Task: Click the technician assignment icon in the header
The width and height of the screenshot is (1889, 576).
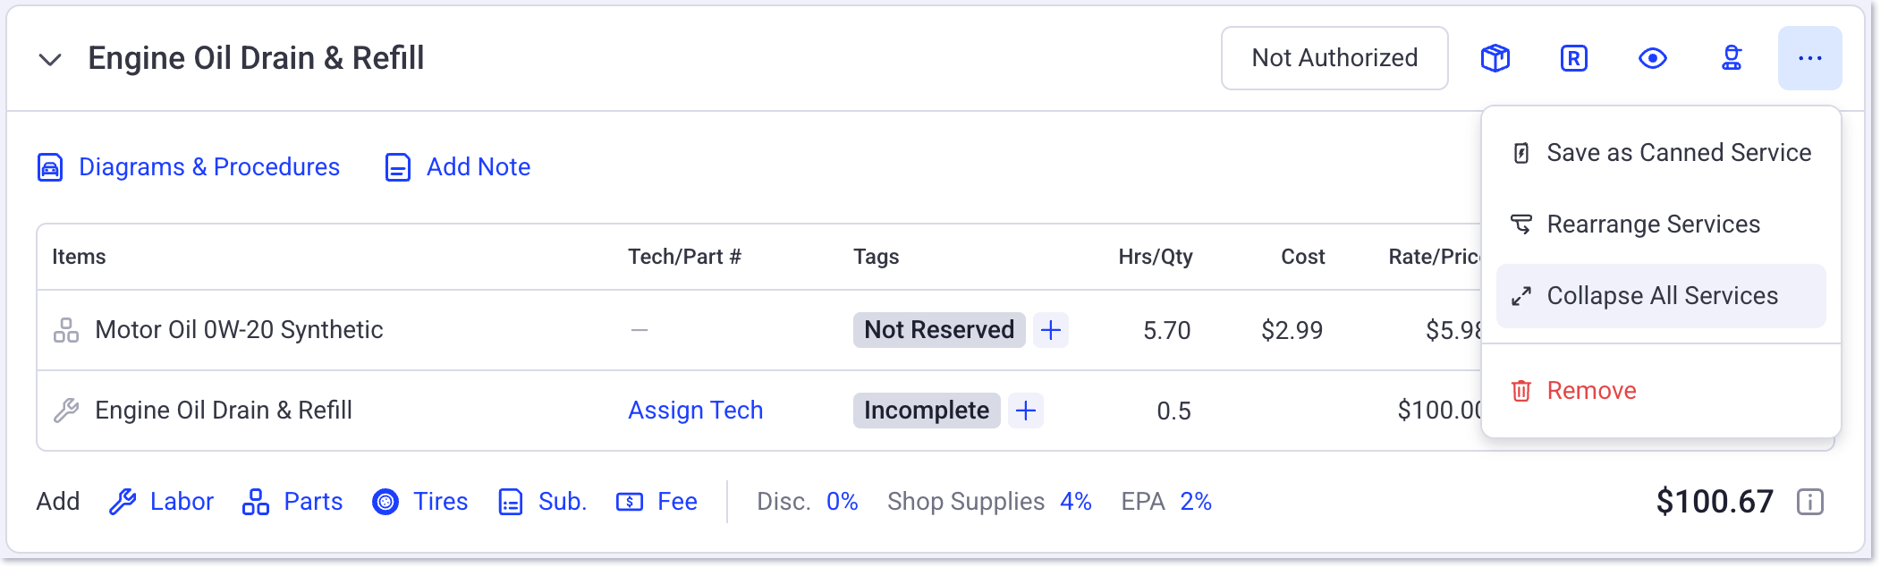Action: [x=1732, y=58]
